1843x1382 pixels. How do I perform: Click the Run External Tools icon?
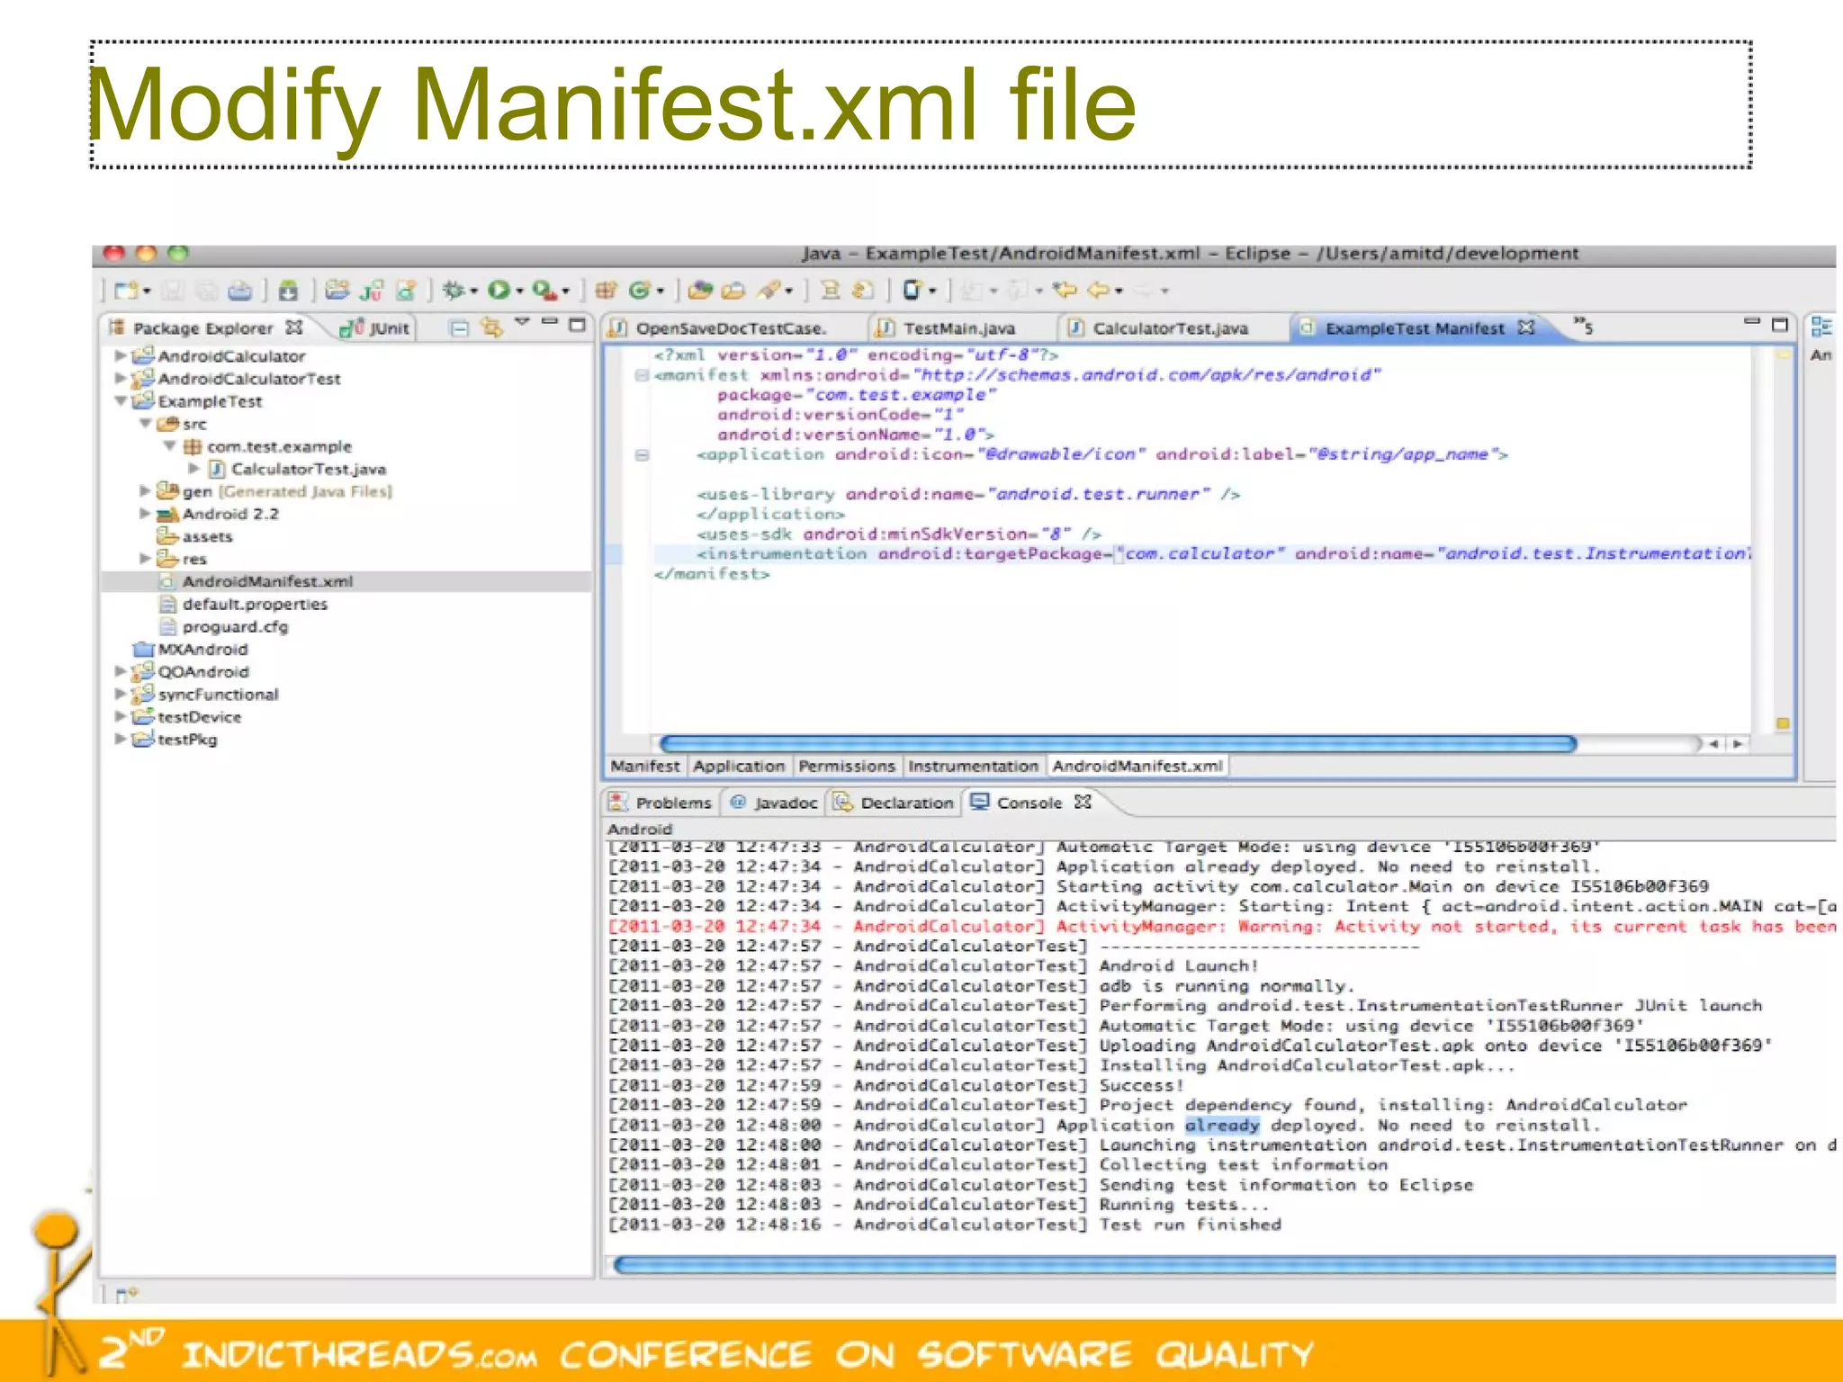(544, 290)
